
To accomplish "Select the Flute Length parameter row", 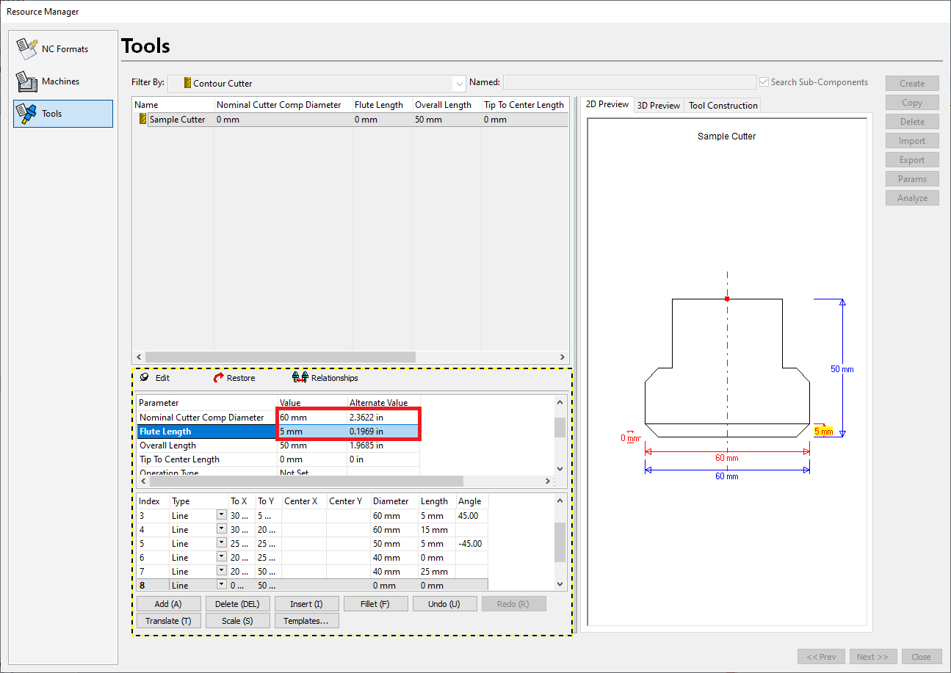I will tap(278, 432).
